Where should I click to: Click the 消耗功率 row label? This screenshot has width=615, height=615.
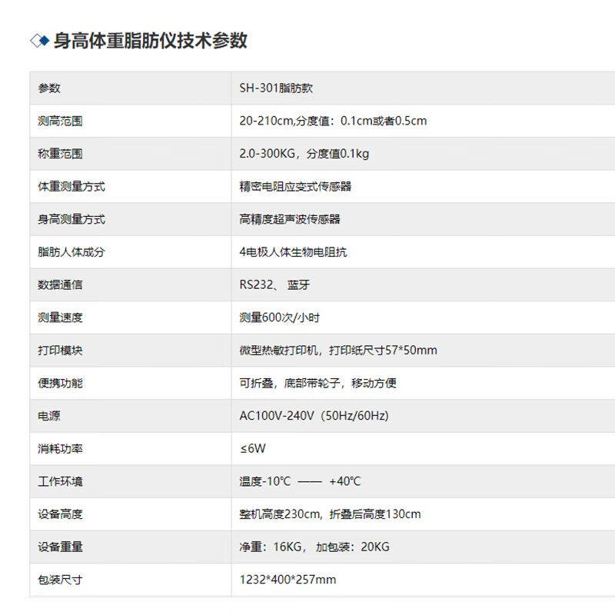click(x=60, y=448)
